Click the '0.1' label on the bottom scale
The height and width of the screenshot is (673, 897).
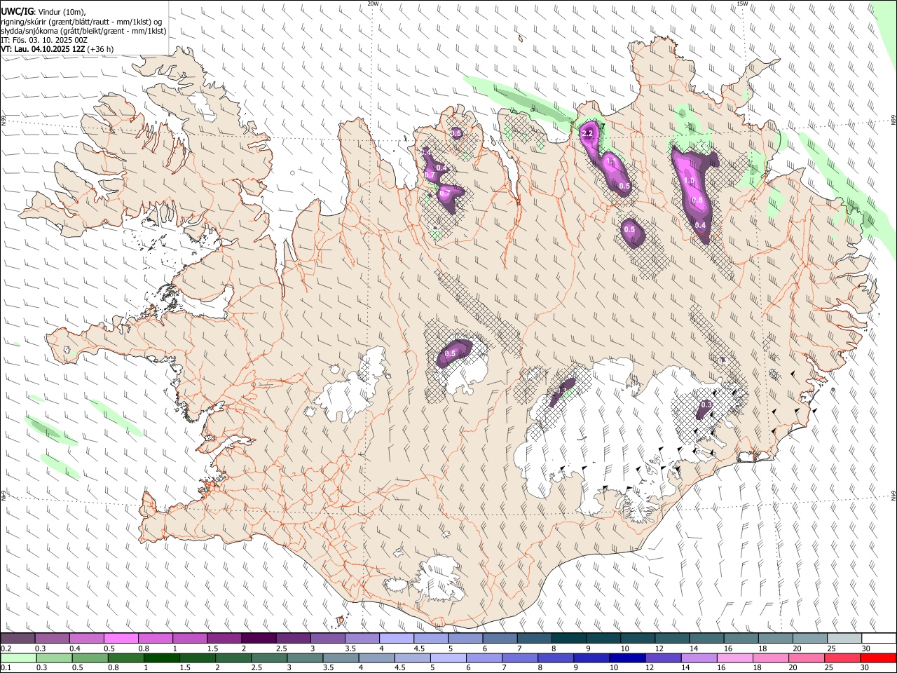point(6,668)
